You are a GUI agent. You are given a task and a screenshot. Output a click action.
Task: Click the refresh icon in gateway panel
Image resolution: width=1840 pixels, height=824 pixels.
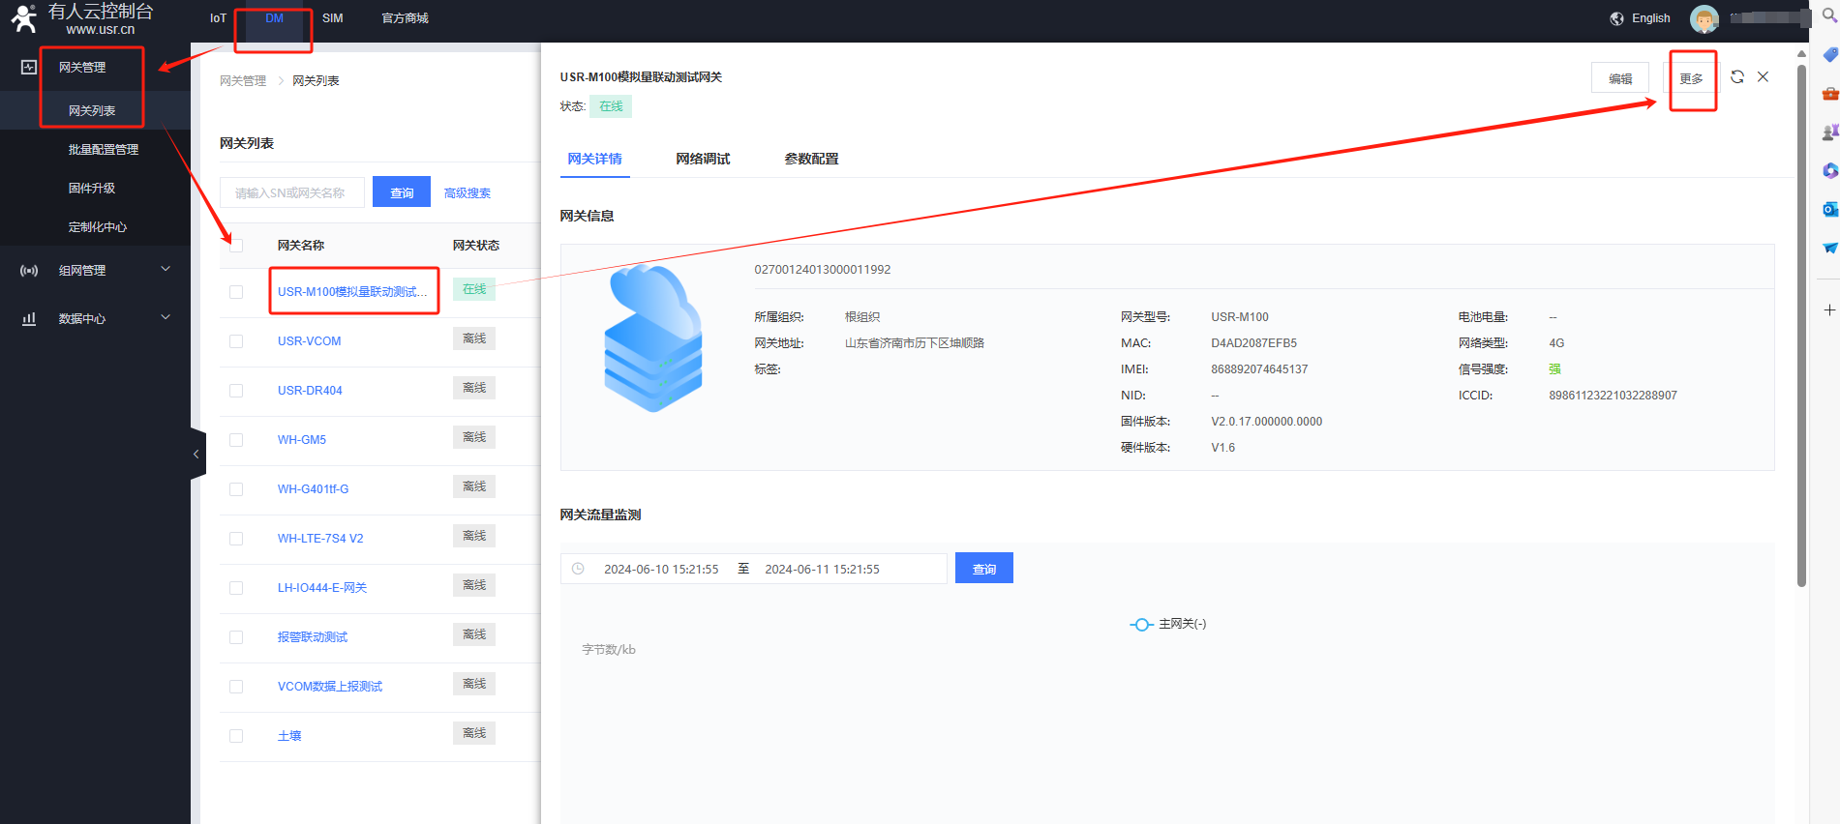[x=1737, y=77]
